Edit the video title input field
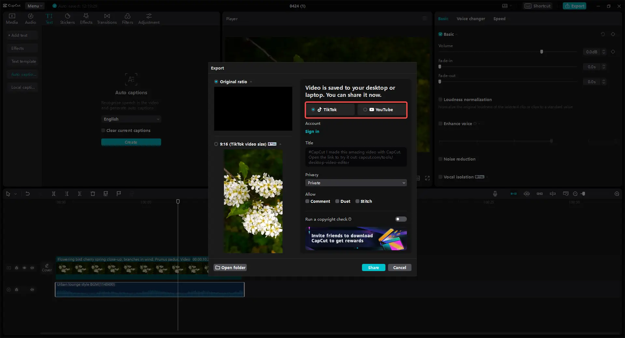The image size is (625, 338). pyautogui.click(x=355, y=157)
